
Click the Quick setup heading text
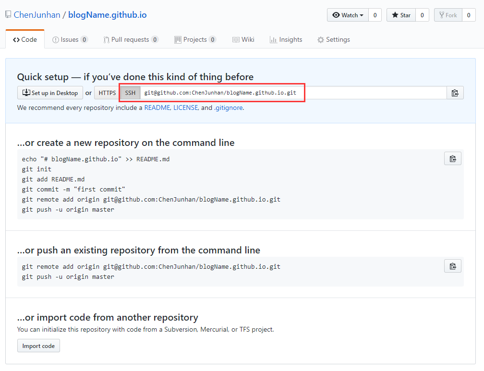(x=135, y=77)
